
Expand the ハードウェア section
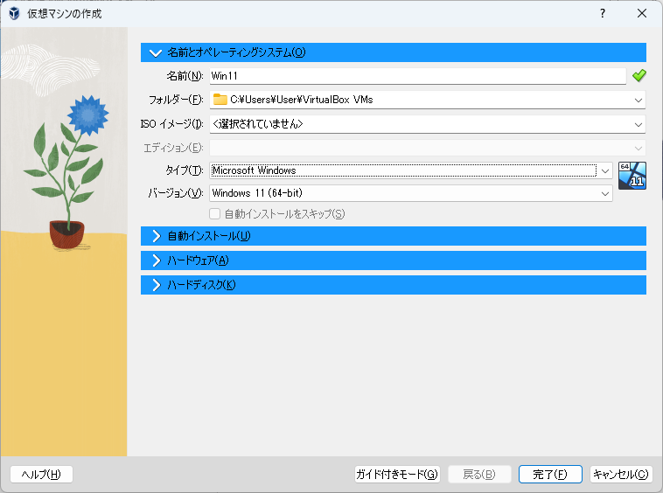point(394,260)
